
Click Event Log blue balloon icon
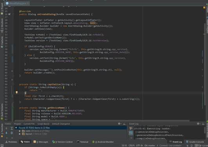click(x=131, y=133)
